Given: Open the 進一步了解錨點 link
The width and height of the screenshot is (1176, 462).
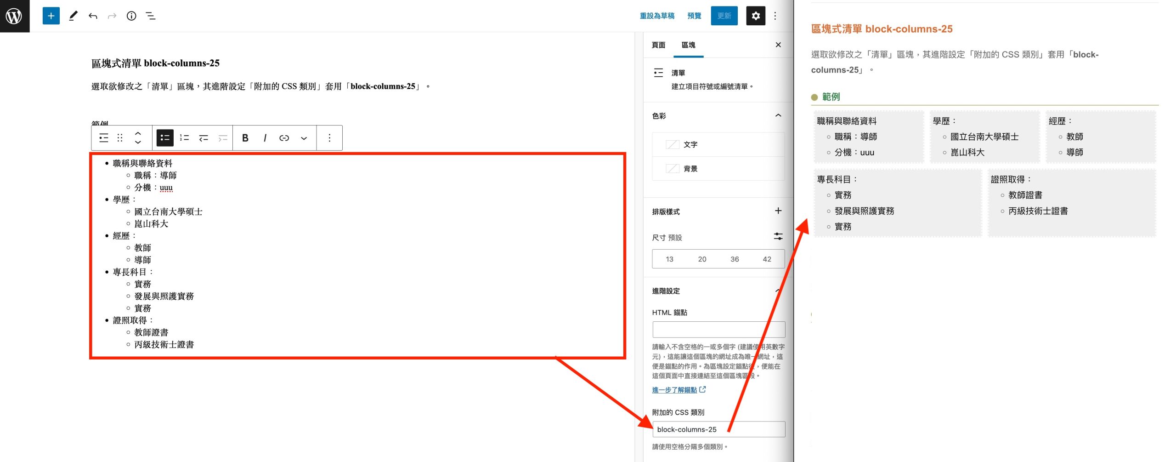Looking at the screenshot, I should pyautogui.click(x=678, y=390).
